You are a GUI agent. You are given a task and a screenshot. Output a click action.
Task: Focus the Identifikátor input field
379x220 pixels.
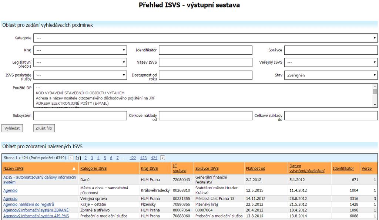[x=205, y=50]
